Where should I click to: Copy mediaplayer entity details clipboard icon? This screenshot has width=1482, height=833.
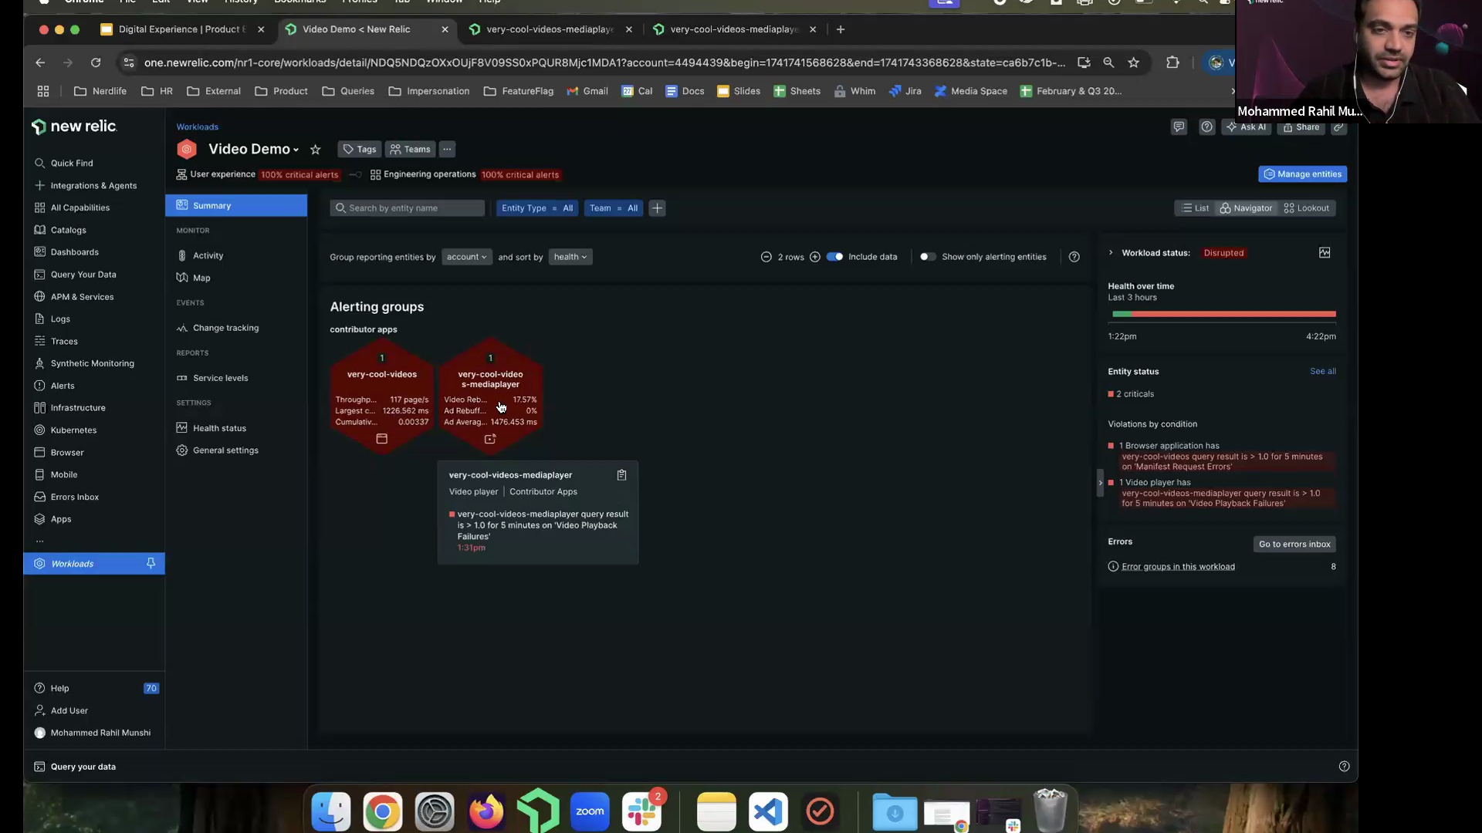pos(621,475)
